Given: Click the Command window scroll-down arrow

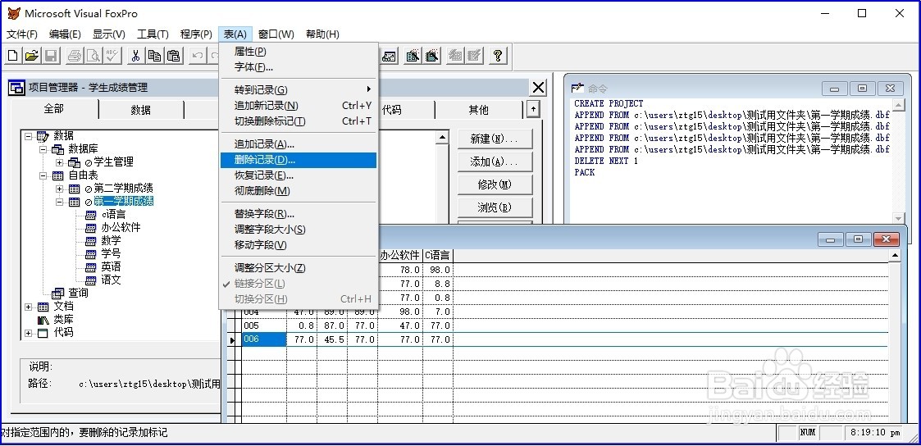Looking at the screenshot, I should [x=897, y=218].
